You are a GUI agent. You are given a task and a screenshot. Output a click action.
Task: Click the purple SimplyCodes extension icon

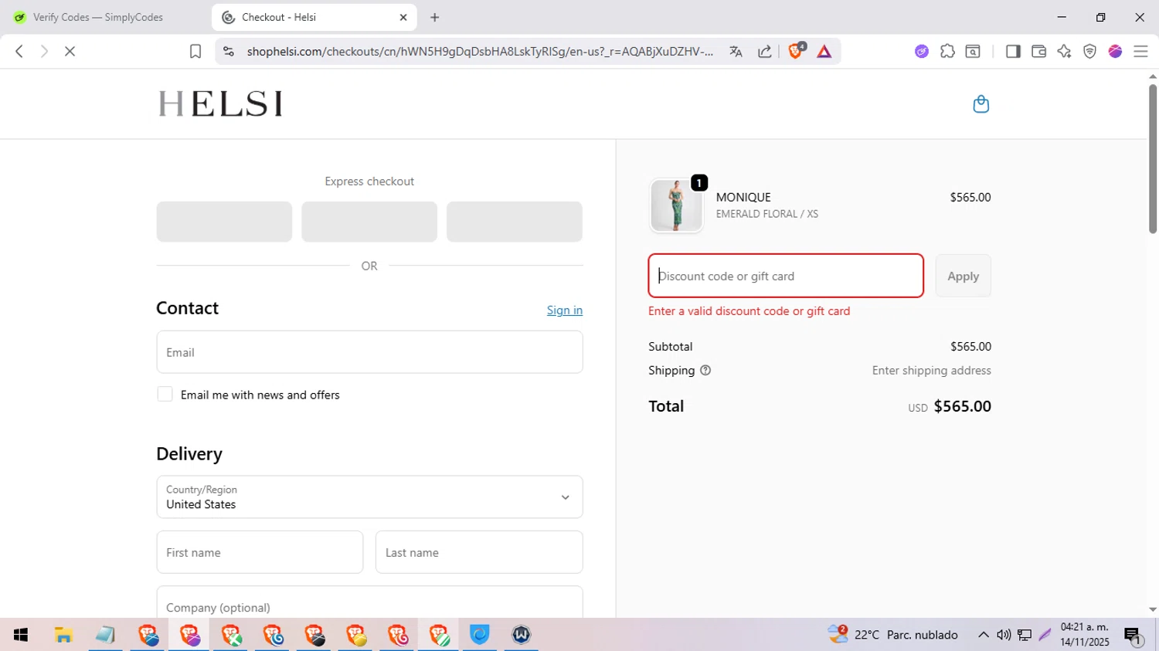(922, 52)
